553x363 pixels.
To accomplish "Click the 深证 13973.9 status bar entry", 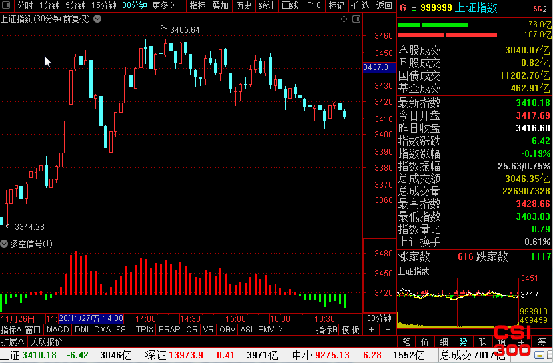I will point(211,355).
